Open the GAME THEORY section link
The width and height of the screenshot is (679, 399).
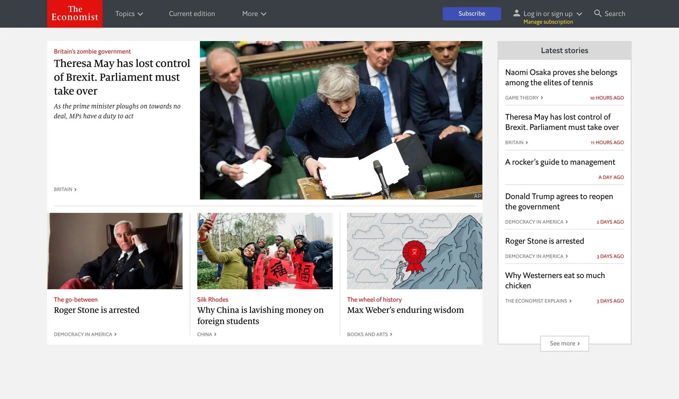pyautogui.click(x=524, y=98)
